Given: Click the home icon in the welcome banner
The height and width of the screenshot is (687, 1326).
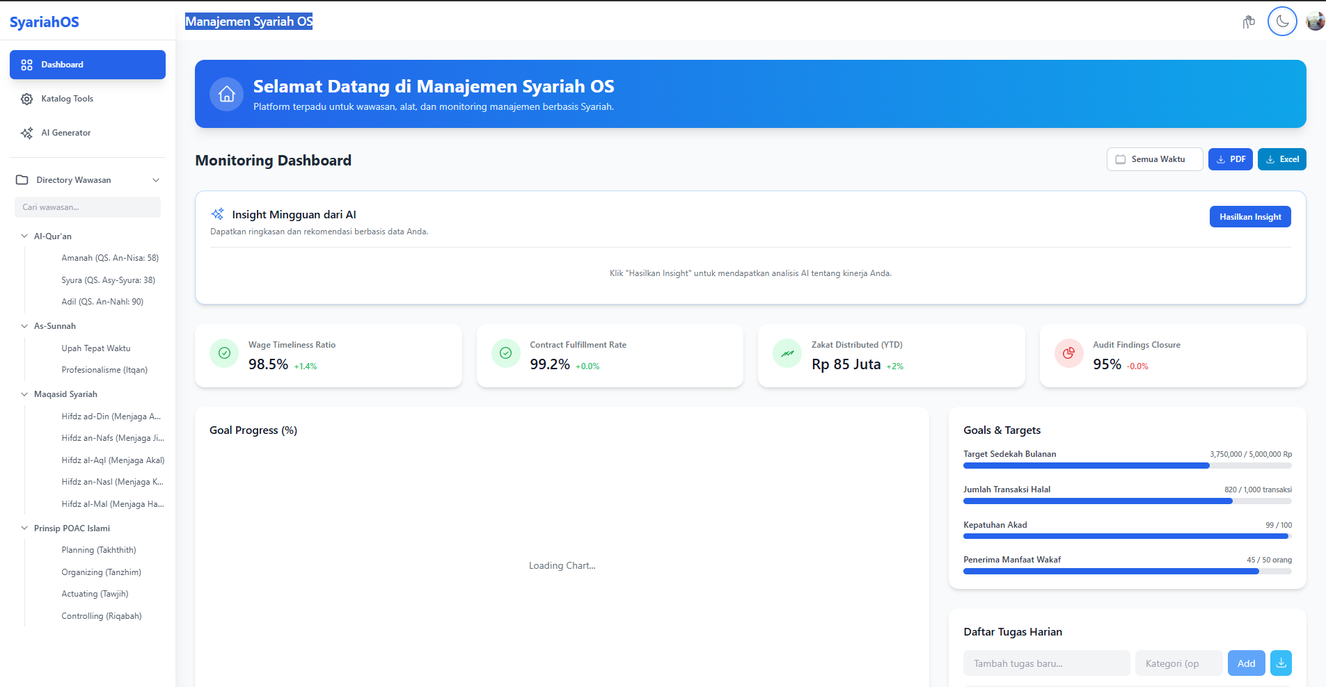Looking at the screenshot, I should click(x=227, y=94).
